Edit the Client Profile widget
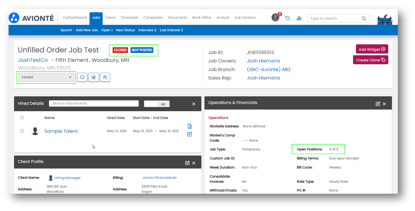Image resolution: width=415 pixels, height=211 pixels. [187, 163]
